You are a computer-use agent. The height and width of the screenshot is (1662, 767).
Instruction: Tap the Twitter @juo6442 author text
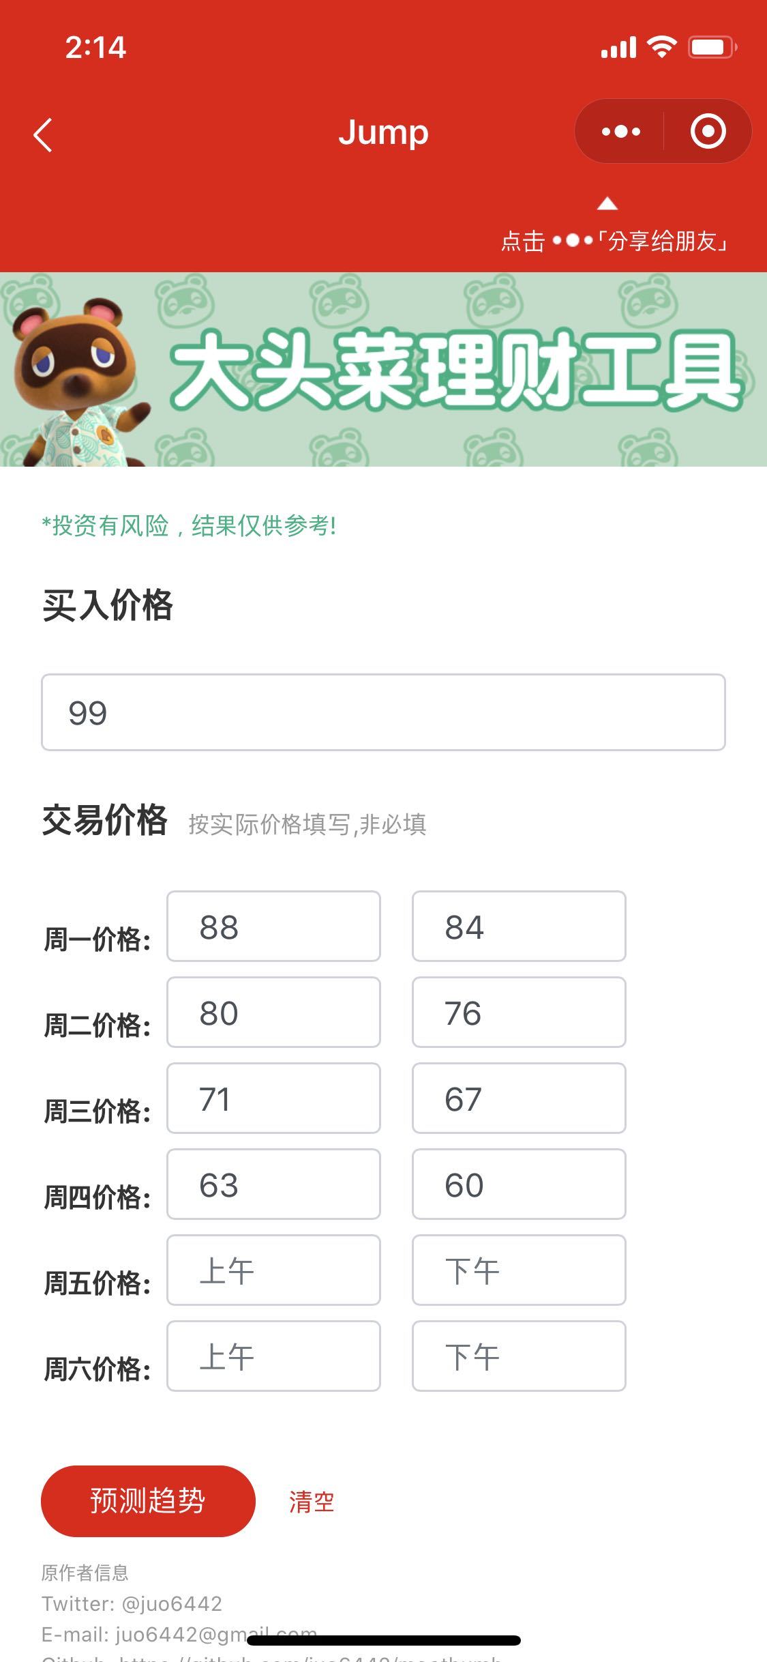[x=132, y=1603]
